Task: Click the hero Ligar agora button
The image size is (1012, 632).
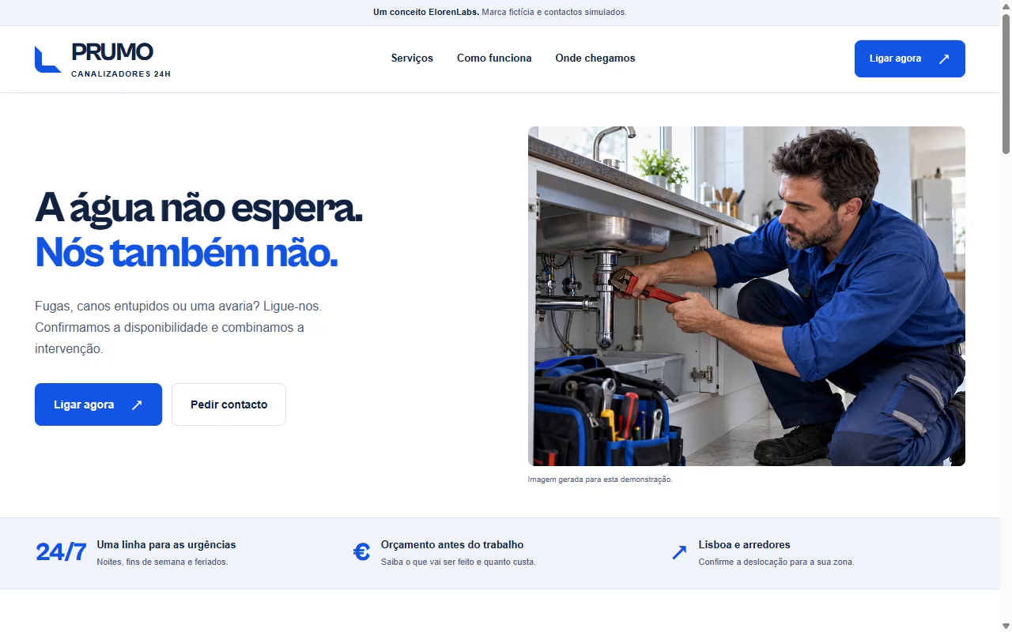Action: coord(98,404)
